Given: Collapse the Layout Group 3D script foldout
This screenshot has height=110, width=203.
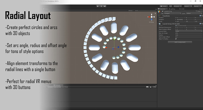Looking at the screenshot, I should 158,24.
